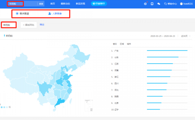
Task: Click the 羊奶粉 keyword field below tabs
Action: tap(9, 25)
